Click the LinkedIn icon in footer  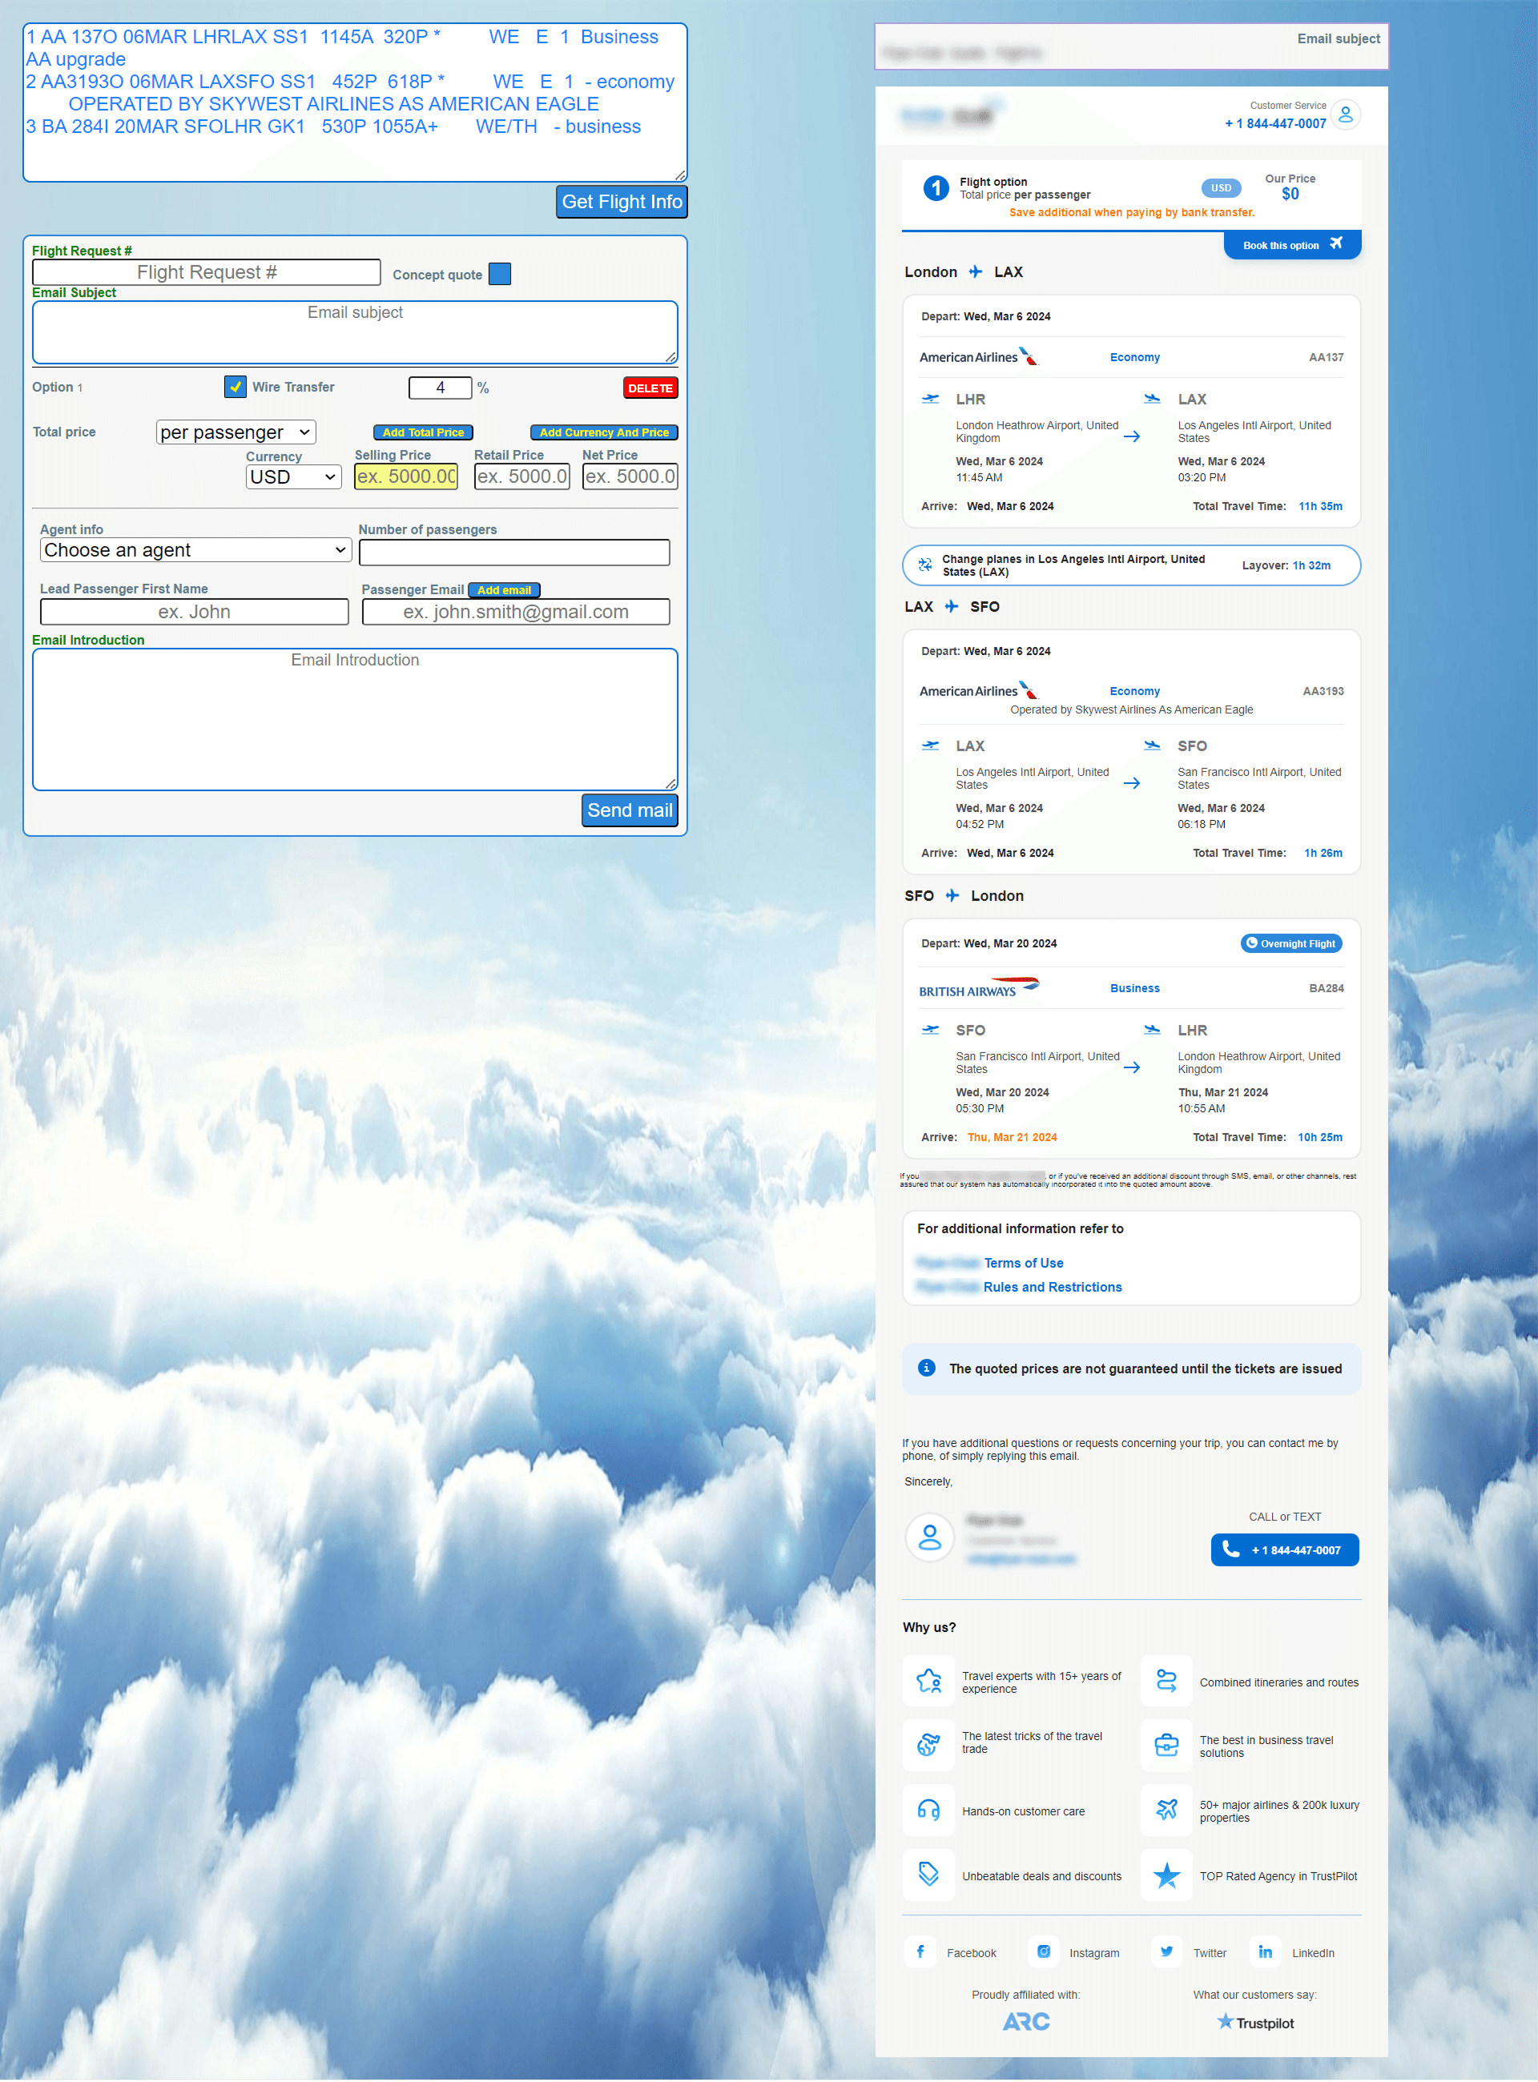click(x=1265, y=1951)
